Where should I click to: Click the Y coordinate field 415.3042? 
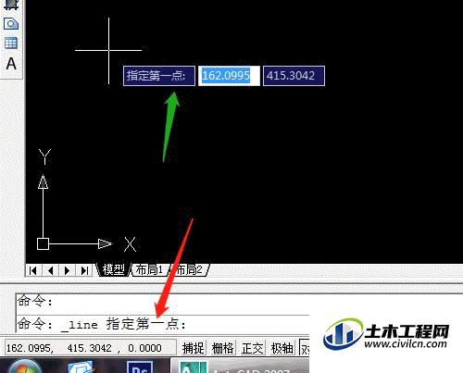(294, 76)
